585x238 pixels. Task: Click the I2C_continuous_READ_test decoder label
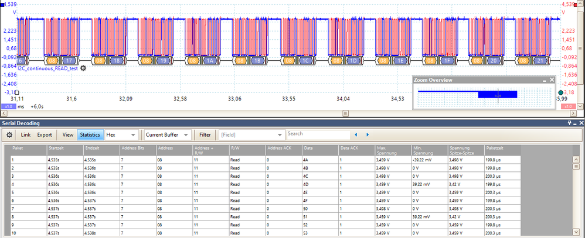coord(47,68)
